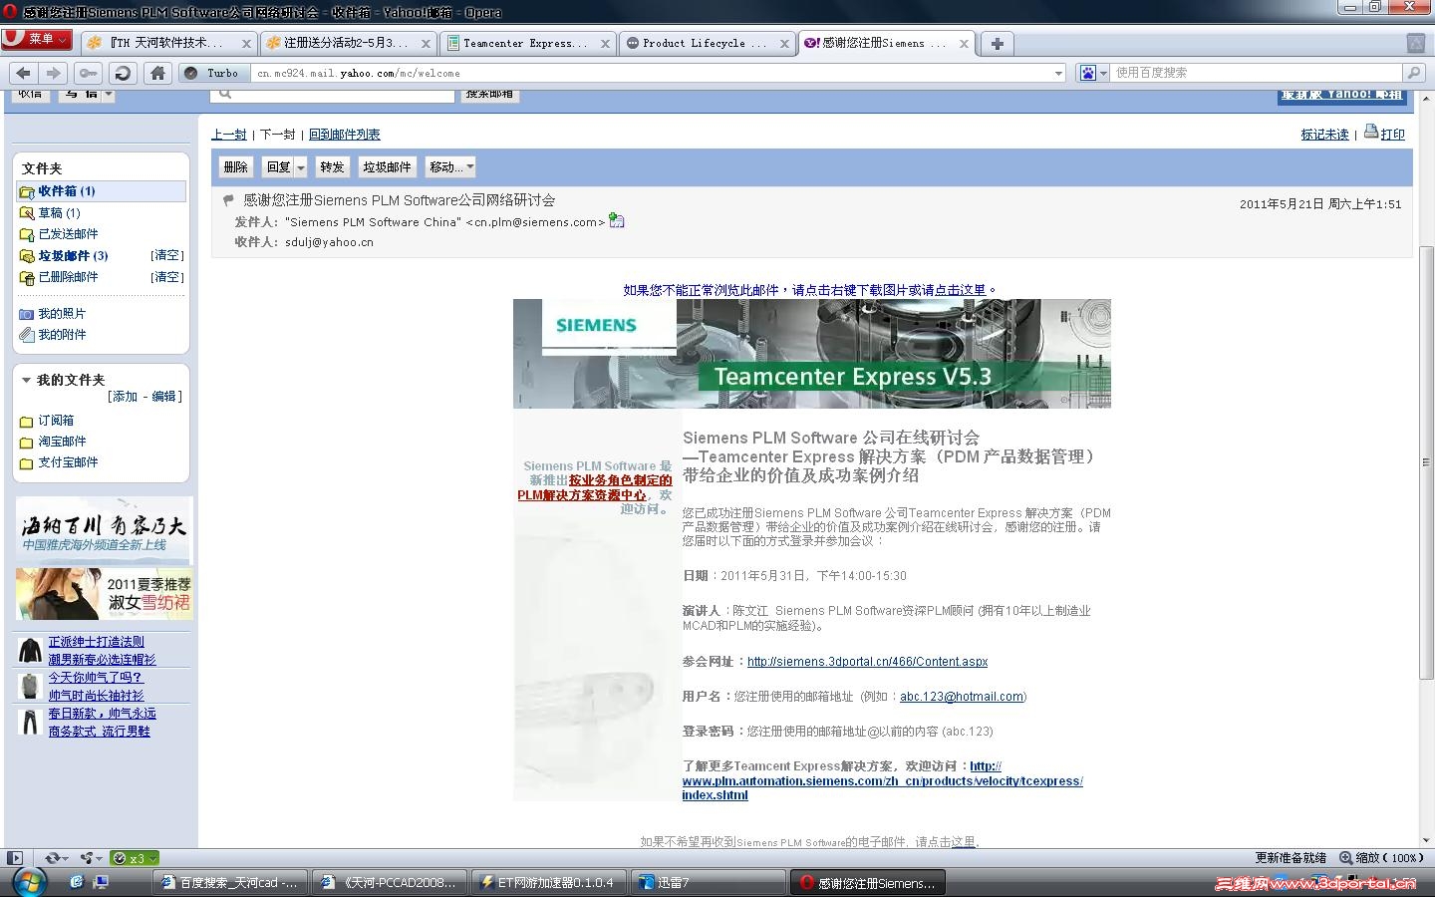Click the magnifier search button in toolbar
Screen dimensions: 1435x897
1413,73
